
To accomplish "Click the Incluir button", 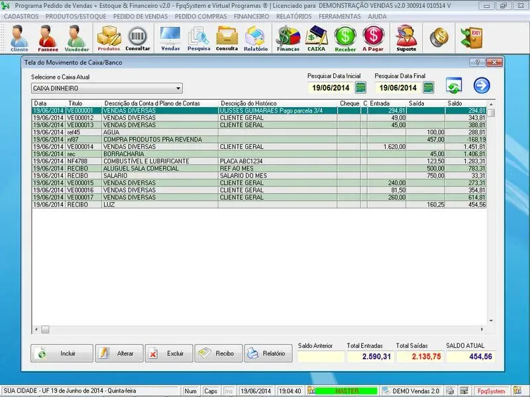I will (x=62, y=353).
